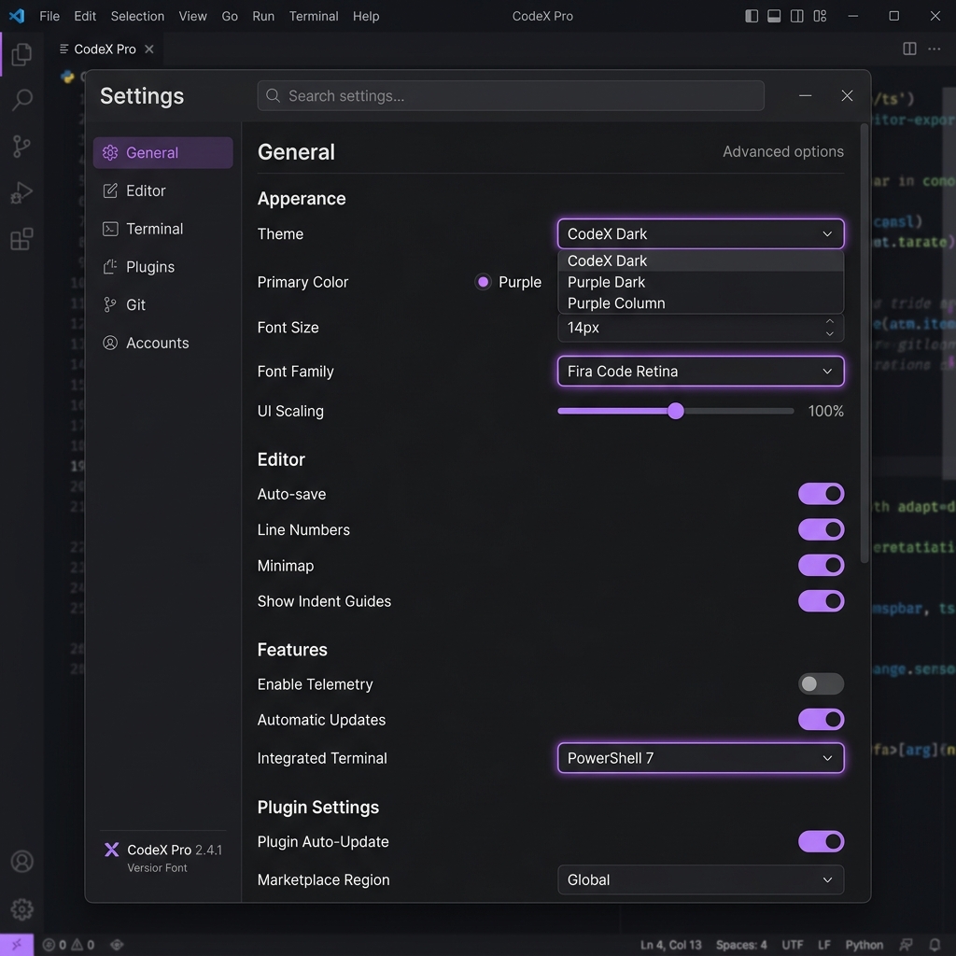Click the VS Code logo icon in title bar
This screenshot has width=956, height=956.
click(x=17, y=16)
